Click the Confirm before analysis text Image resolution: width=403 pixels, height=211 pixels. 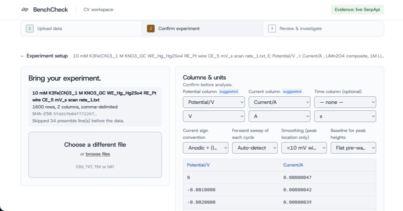(207, 85)
